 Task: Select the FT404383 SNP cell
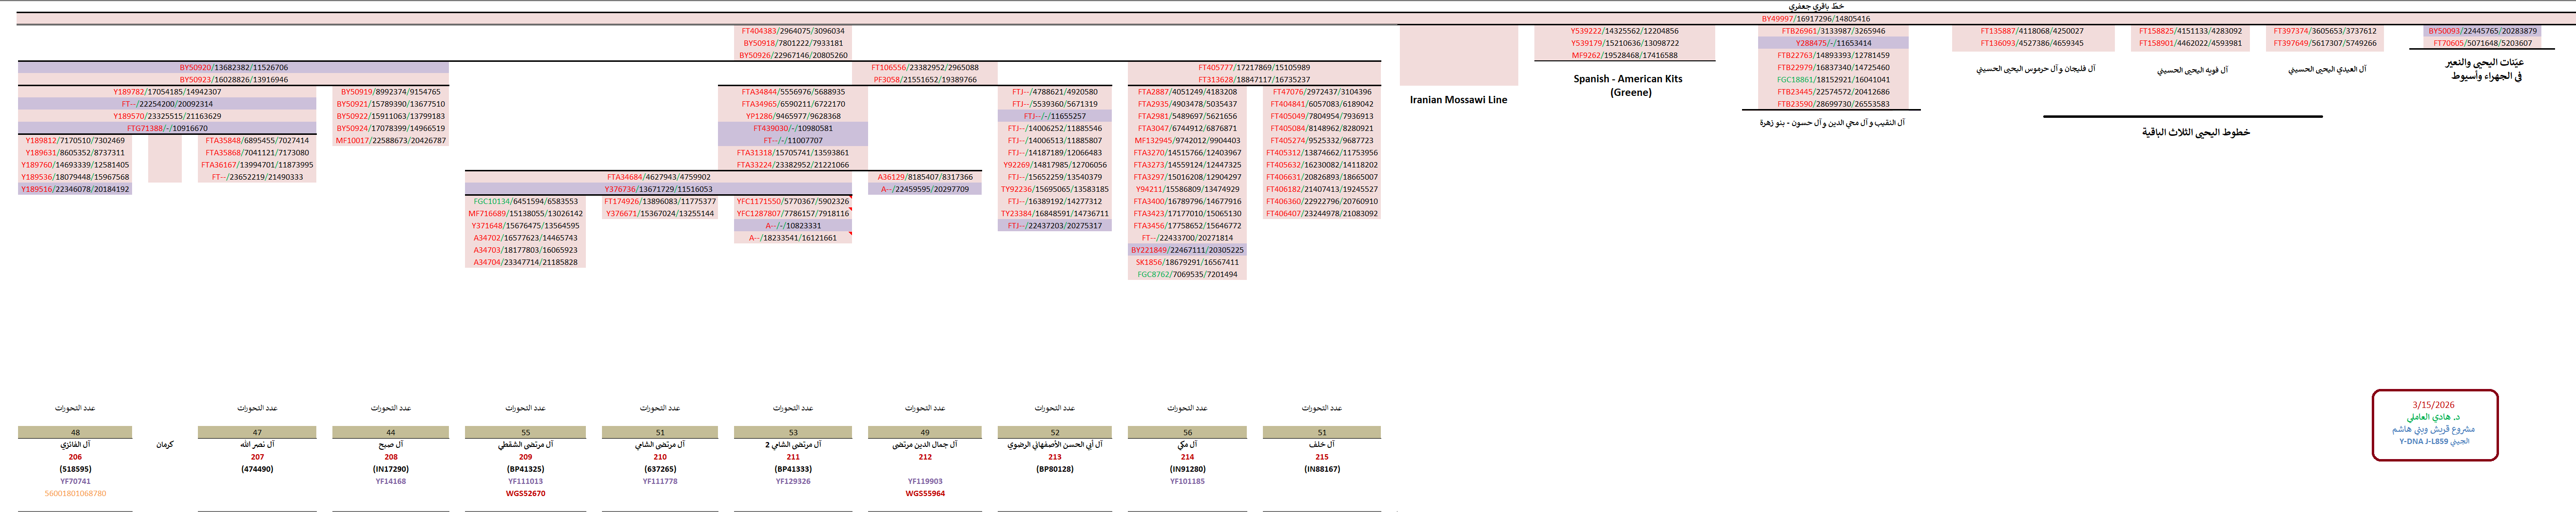(x=792, y=31)
